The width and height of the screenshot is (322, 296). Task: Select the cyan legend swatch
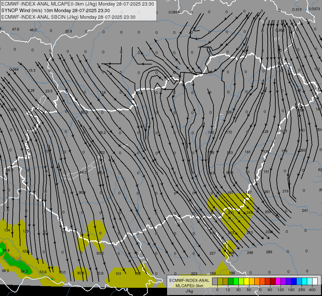click(x=305, y=282)
